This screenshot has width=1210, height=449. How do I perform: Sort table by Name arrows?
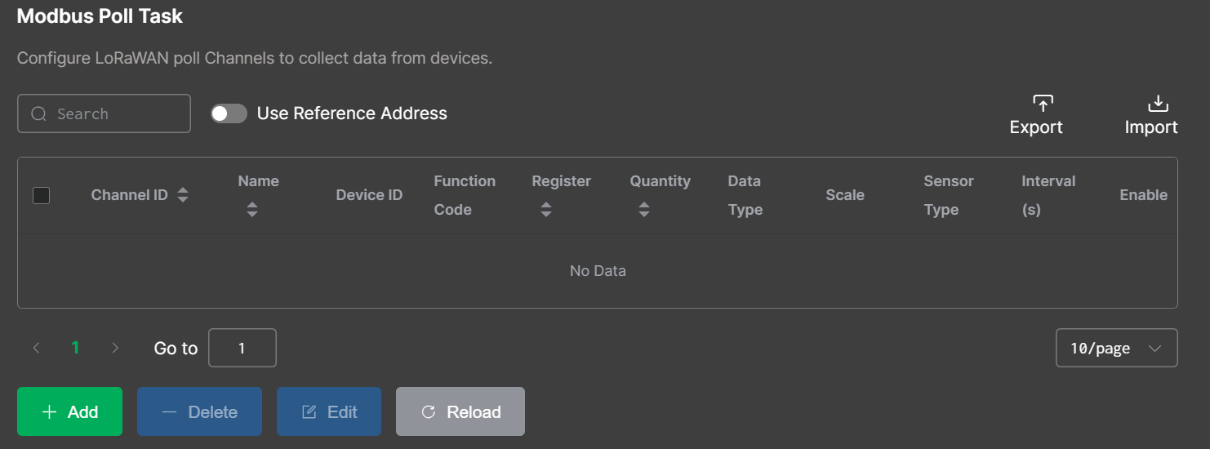coord(252,210)
